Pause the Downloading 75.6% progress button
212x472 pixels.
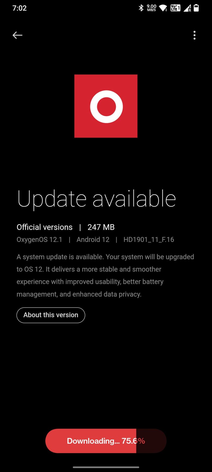tap(106, 441)
